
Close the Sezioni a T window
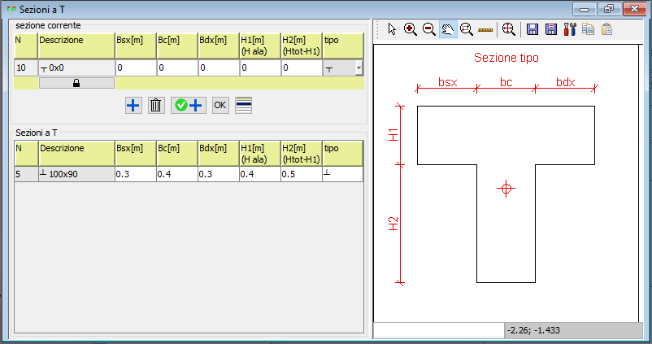point(635,9)
